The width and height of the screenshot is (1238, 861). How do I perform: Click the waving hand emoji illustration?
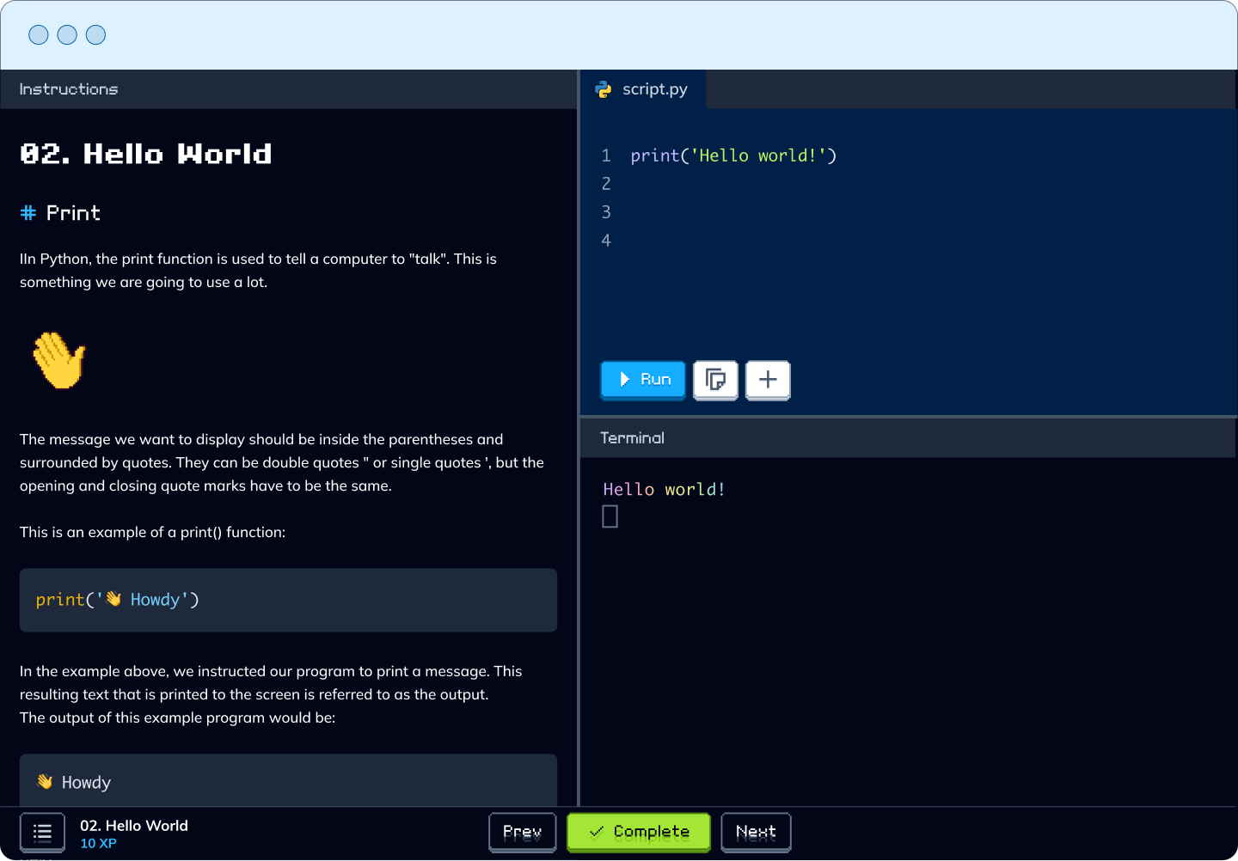point(58,362)
